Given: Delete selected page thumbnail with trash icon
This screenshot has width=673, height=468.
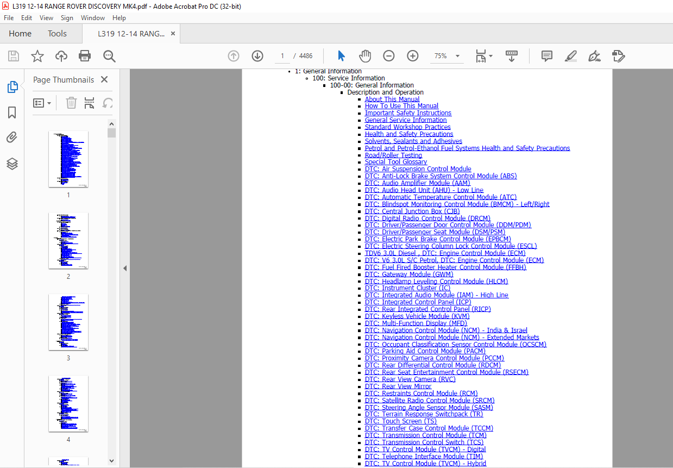Looking at the screenshot, I should 72,103.
